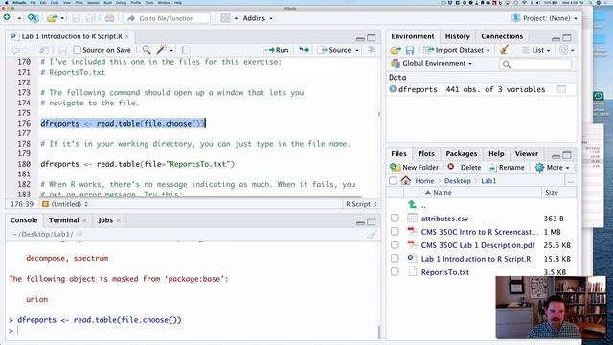Open the Import Dataset dropdown
The height and width of the screenshot is (345, 613).
457,50
